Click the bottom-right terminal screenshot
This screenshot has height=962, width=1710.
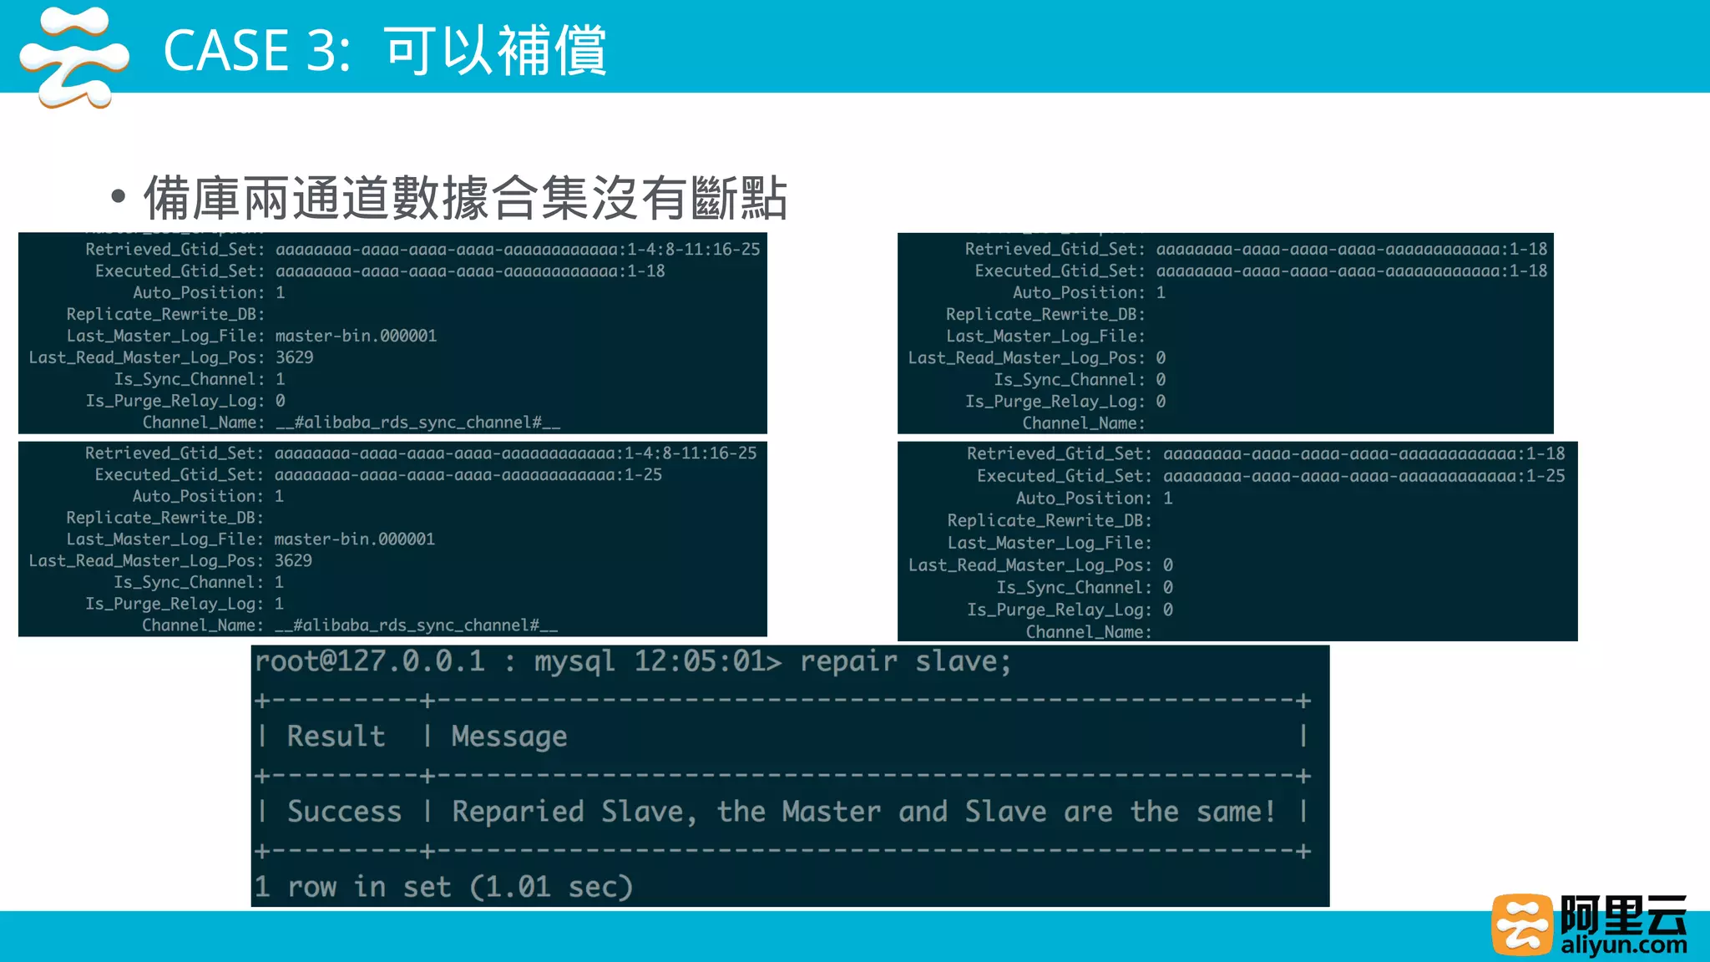click(1237, 541)
